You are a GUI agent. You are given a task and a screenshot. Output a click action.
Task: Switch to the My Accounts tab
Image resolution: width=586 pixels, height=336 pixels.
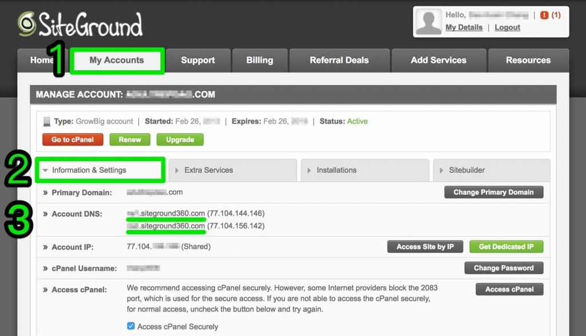(117, 60)
